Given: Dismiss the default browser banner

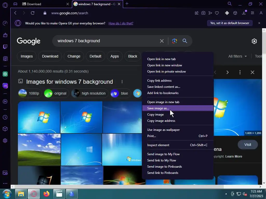Looking at the screenshot, I should point(259,23).
